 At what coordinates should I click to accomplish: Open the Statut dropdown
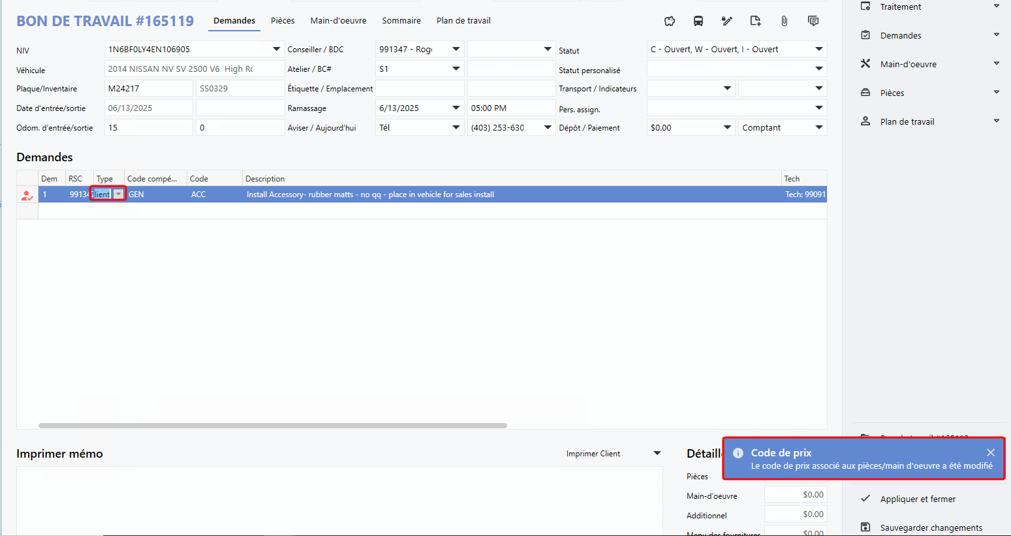818,50
